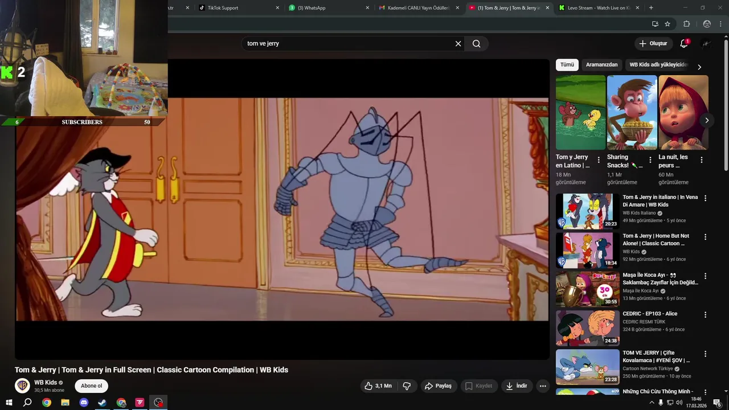Open the YouTube account avatar menu
Viewport: 729px width, 410px height.
pos(706,44)
